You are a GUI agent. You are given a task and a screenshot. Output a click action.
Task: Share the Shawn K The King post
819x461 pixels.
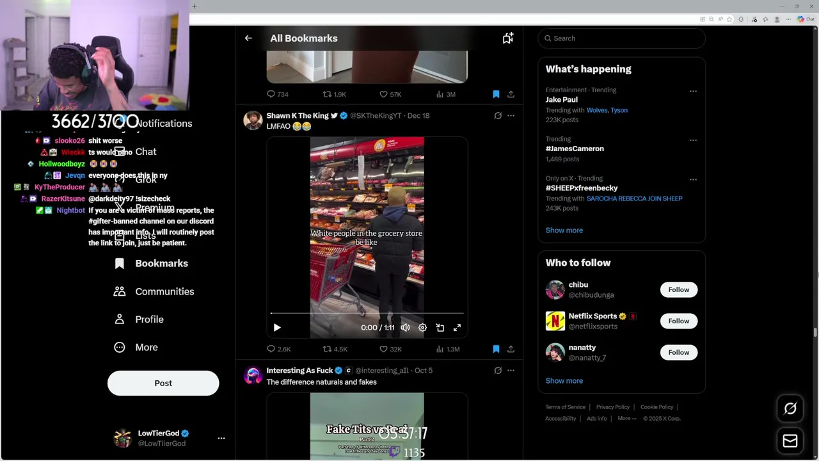point(511,349)
